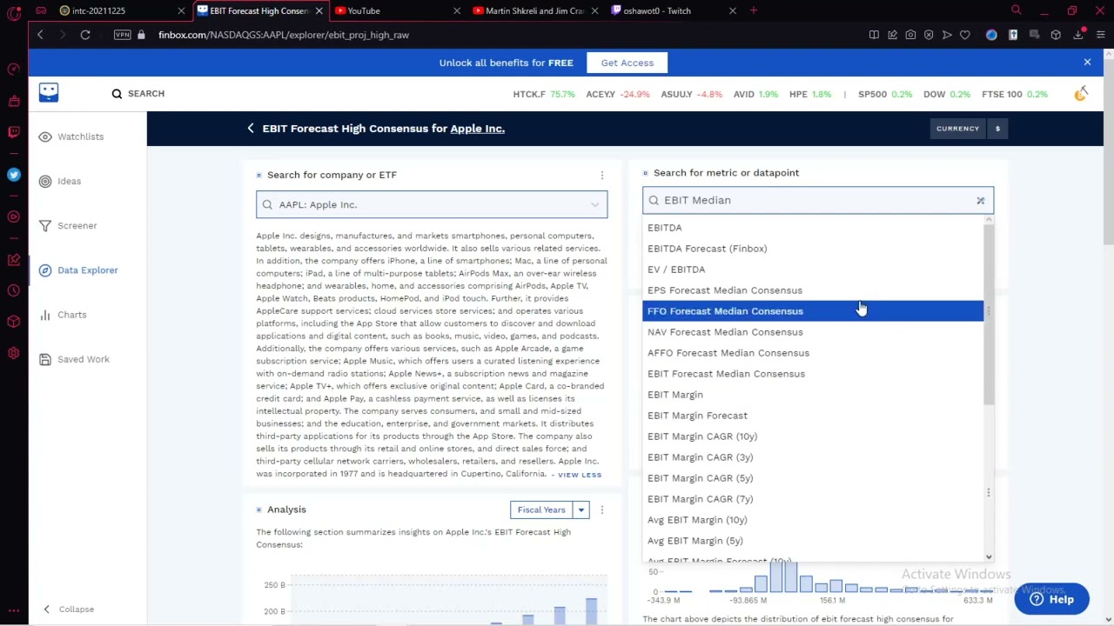The width and height of the screenshot is (1114, 626).
Task: Open Extensions cube icon in Opera sidebar
Action: [13, 322]
